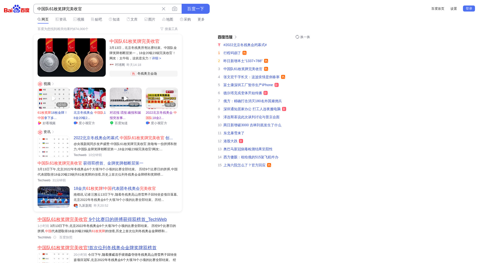This screenshot has width=481, height=263.
Task: Open hot search 张文宏千字长文
Action: pyautogui.click(x=252, y=77)
